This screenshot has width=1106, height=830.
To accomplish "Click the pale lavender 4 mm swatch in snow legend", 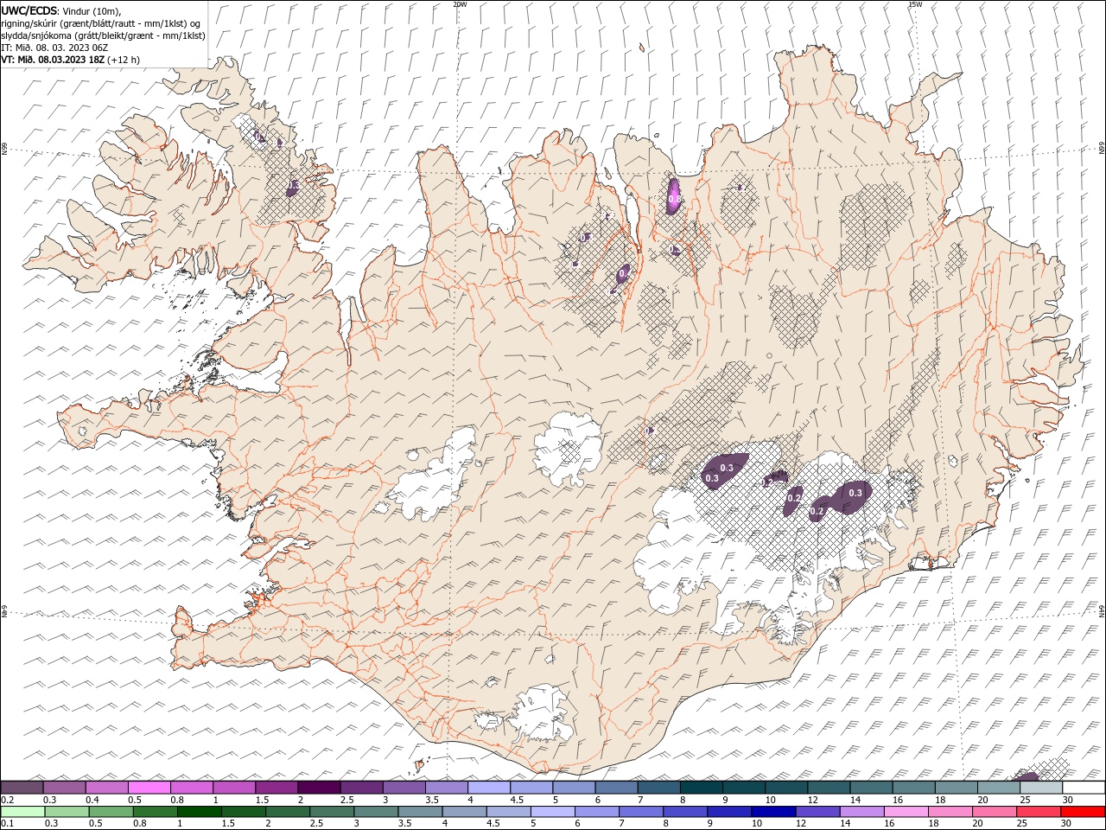I will (488, 787).
